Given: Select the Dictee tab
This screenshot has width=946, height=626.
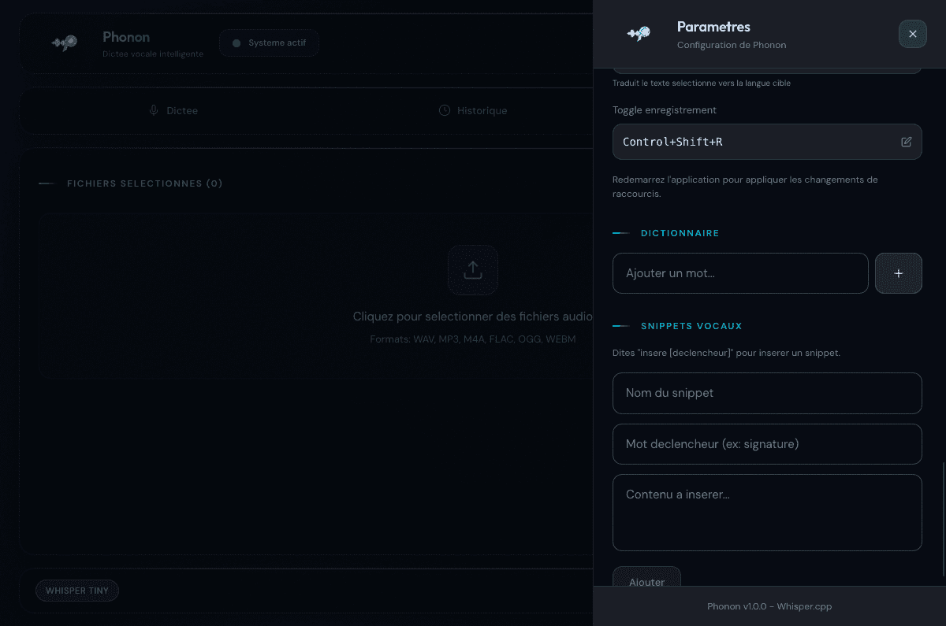Looking at the screenshot, I should click(x=173, y=110).
